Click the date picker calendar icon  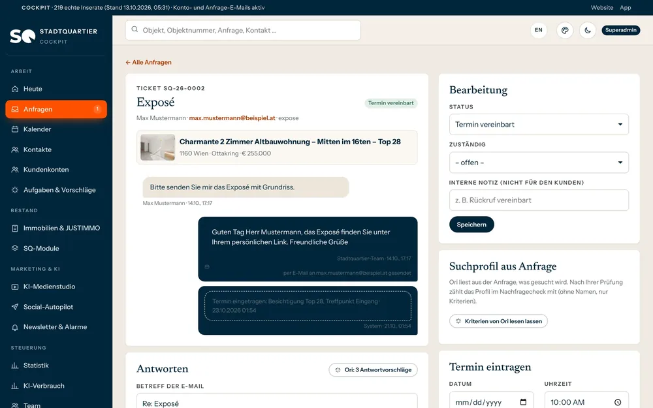point(524,402)
